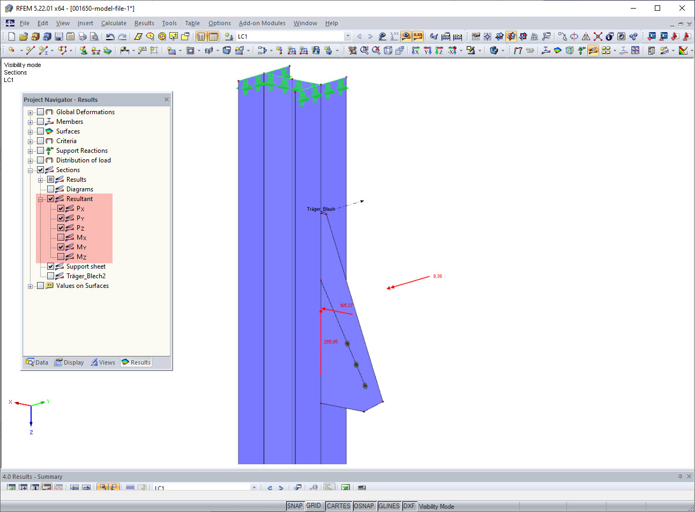Toggle OSNAP in status bar
The width and height of the screenshot is (695, 512).
click(x=364, y=506)
